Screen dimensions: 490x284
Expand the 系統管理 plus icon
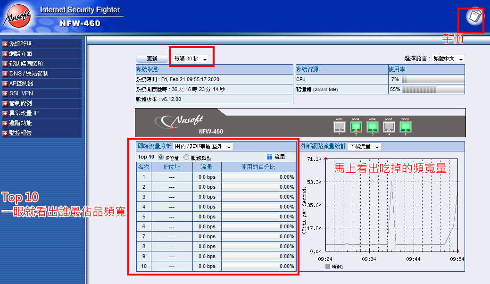pyautogui.click(x=5, y=44)
